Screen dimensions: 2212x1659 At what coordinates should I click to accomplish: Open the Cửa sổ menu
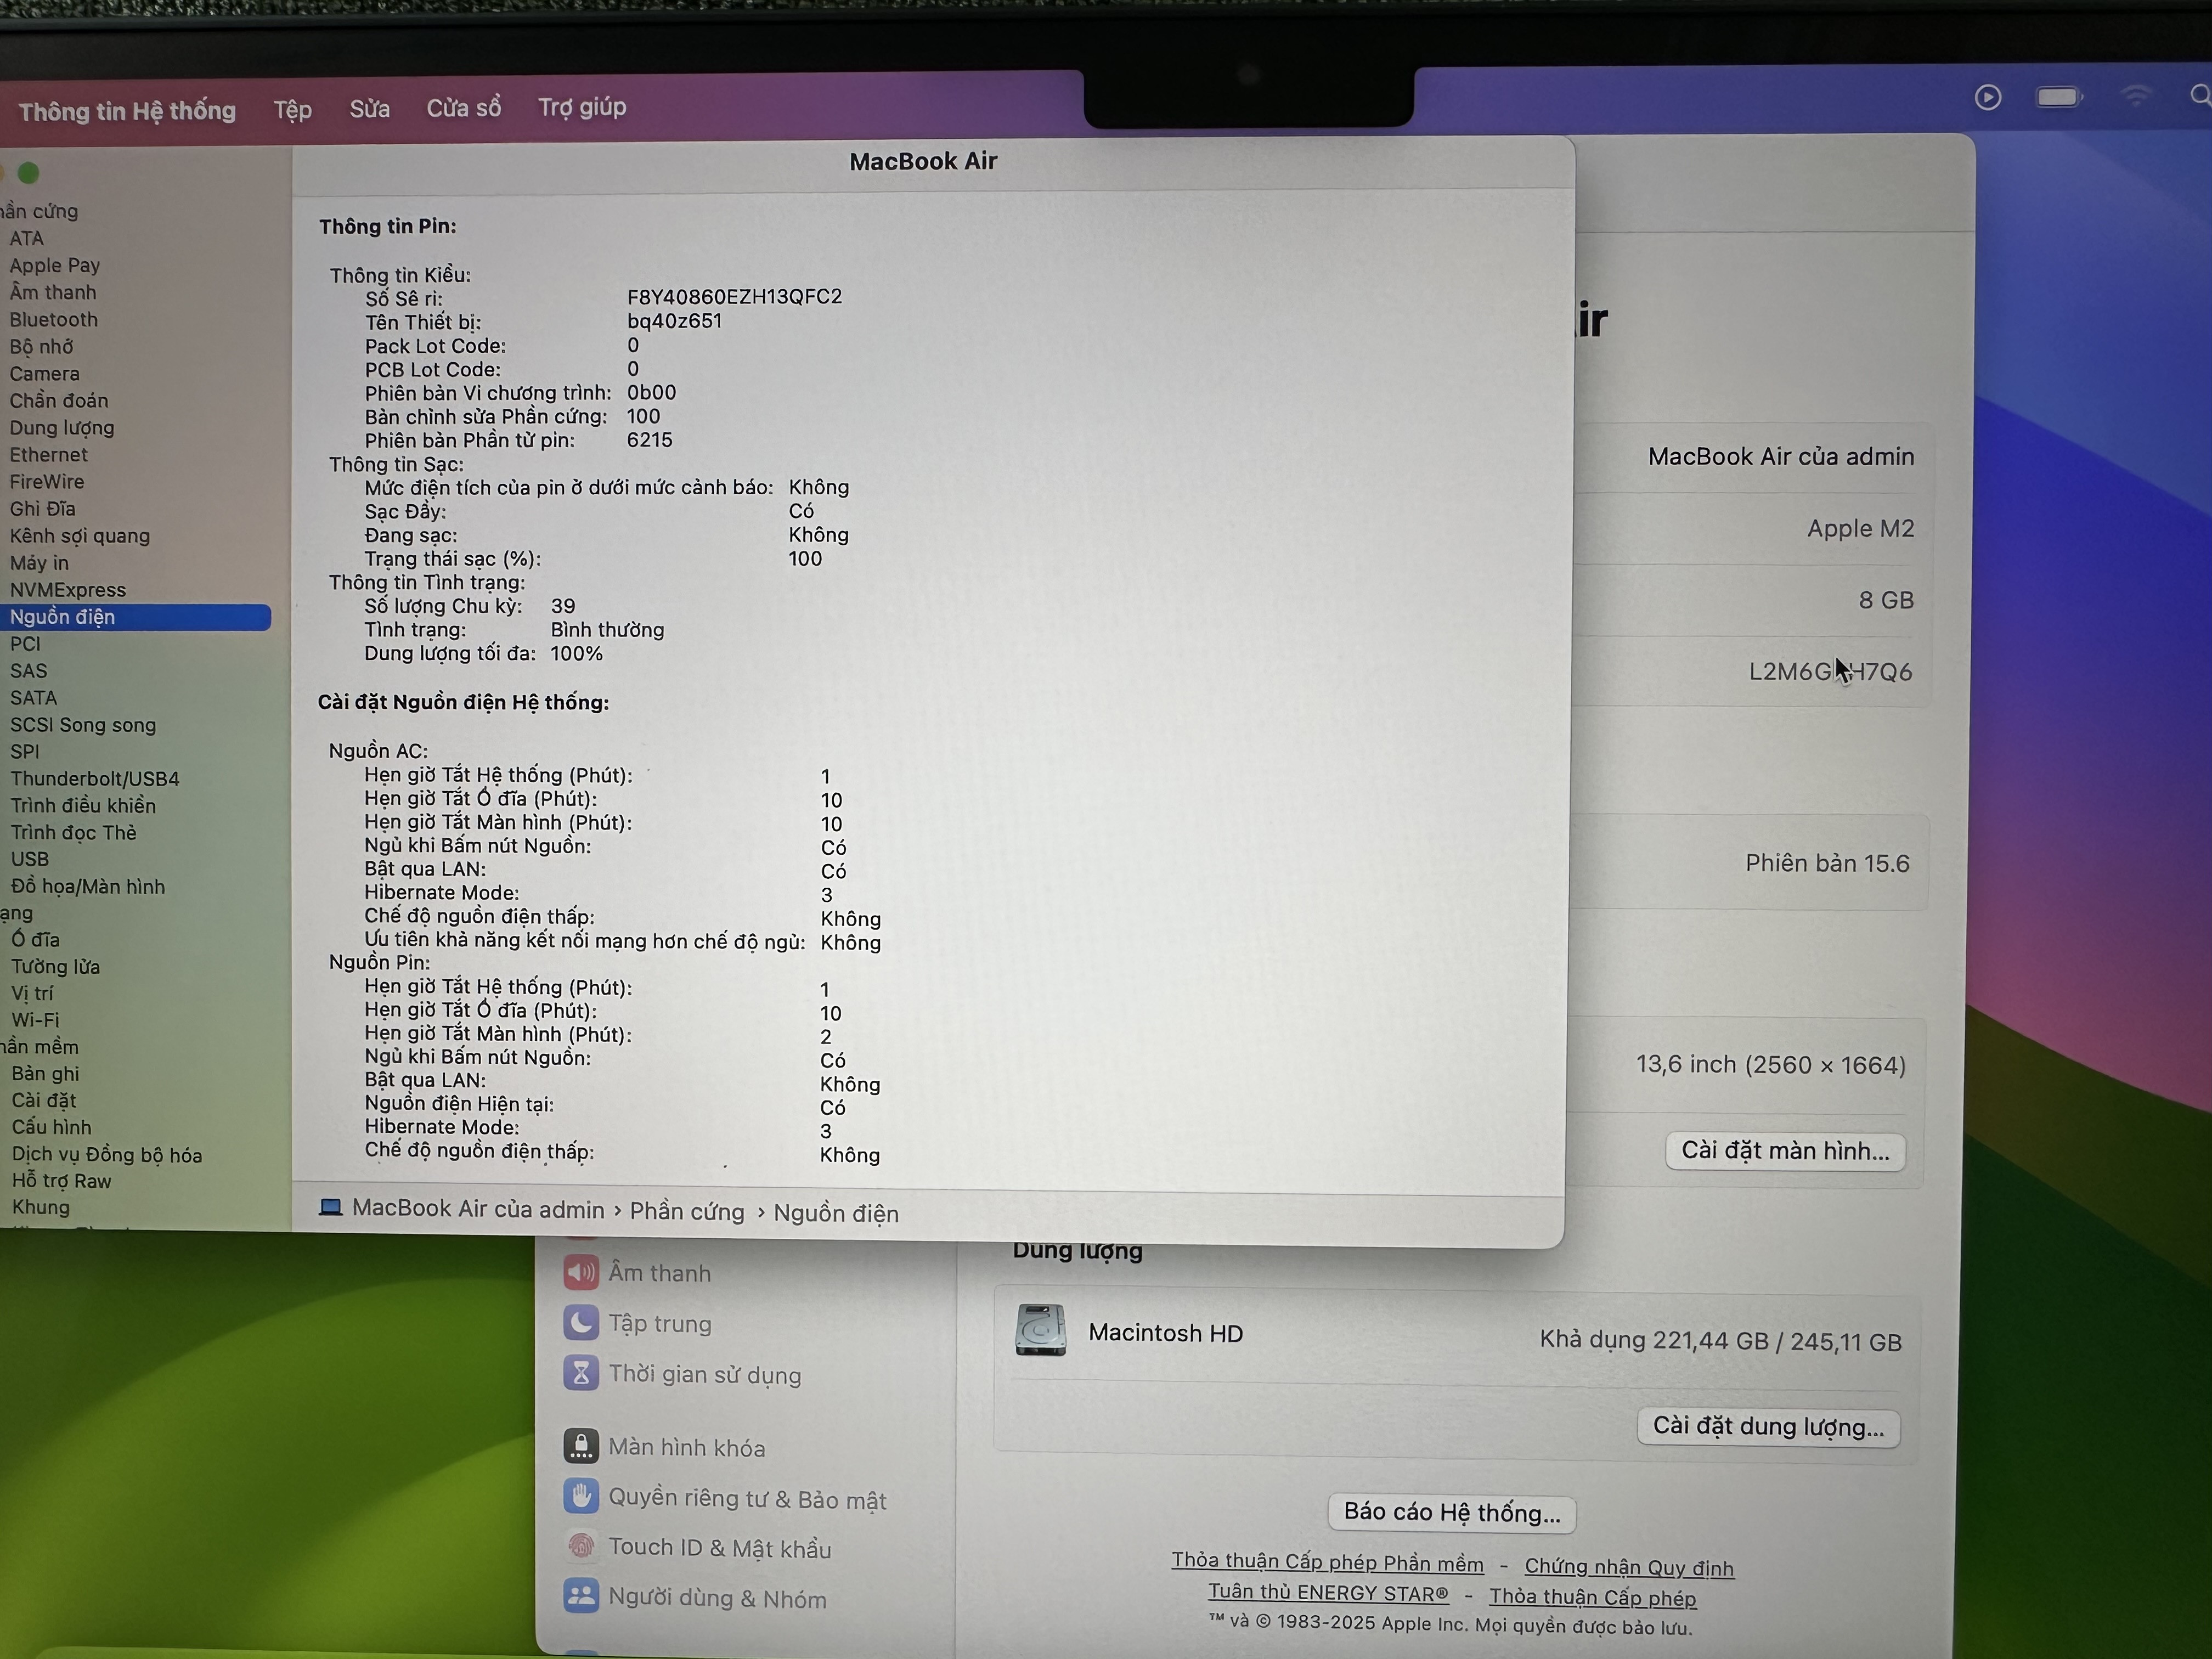click(463, 108)
